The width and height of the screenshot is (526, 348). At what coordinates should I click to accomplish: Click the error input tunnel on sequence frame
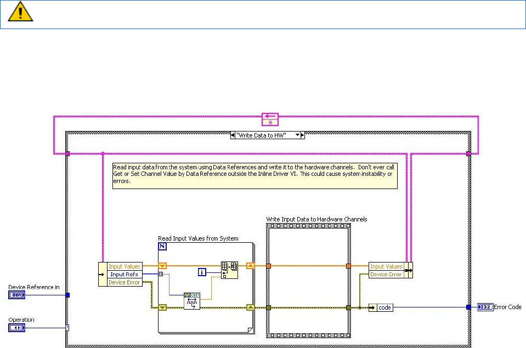tap(268, 307)
